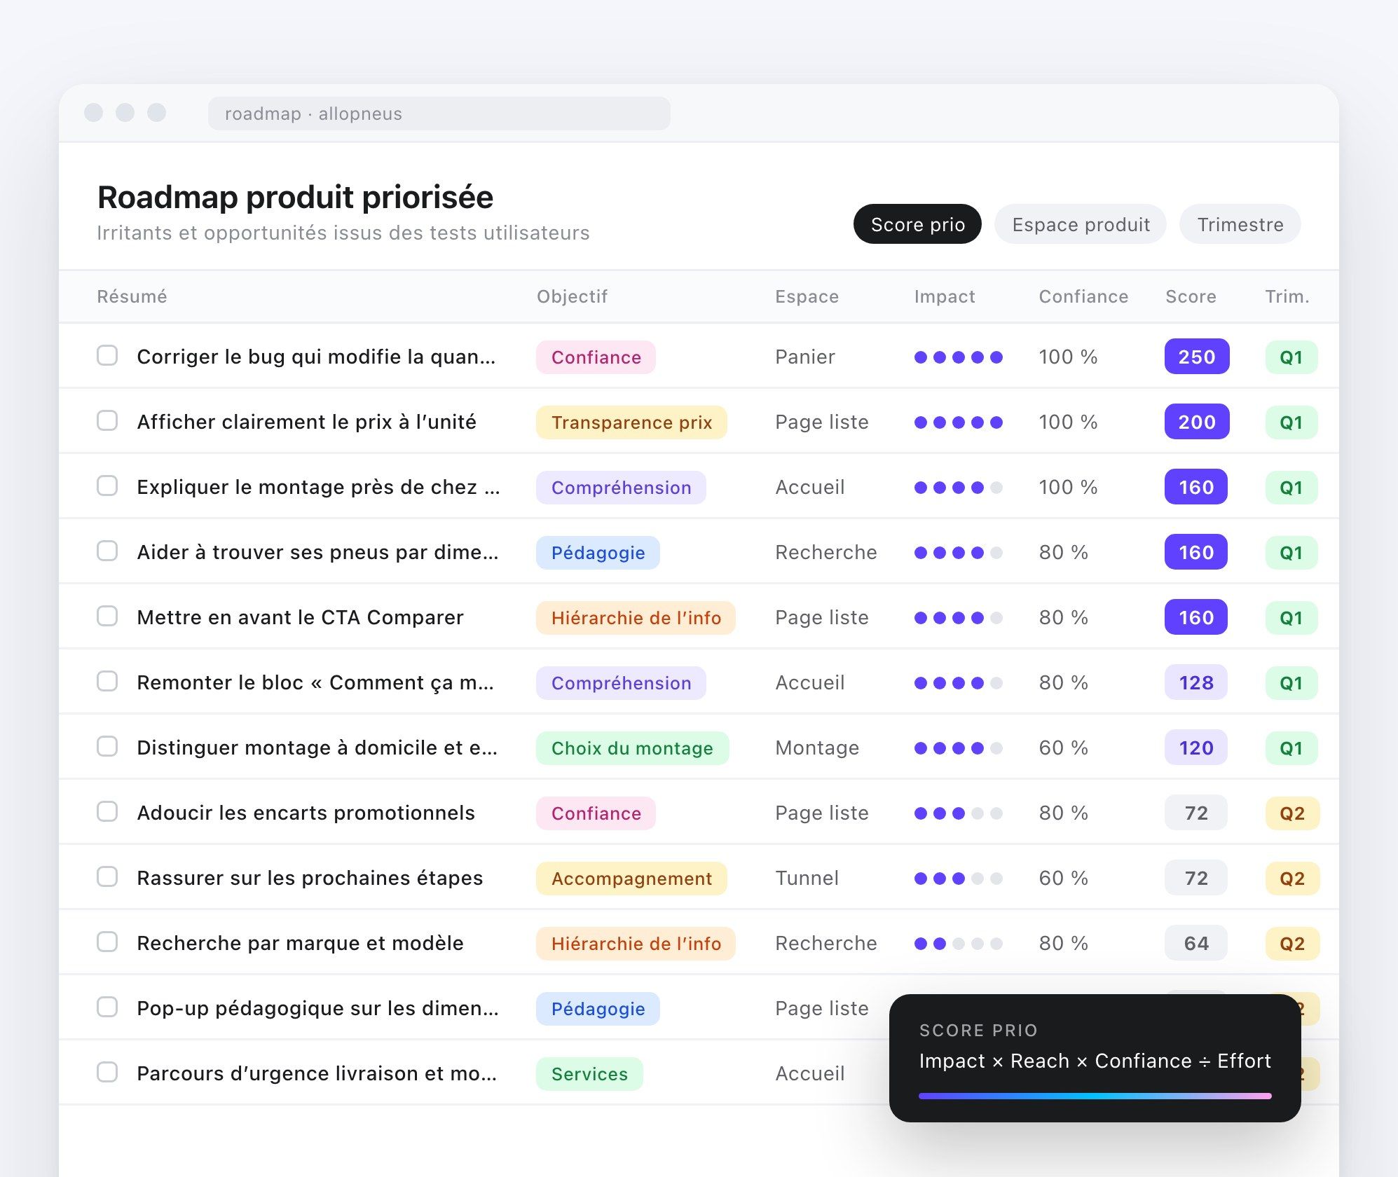Select checkbox beside Aider à trouver ses pneus
The image size is (1398, 1177).
click(107, 551)
